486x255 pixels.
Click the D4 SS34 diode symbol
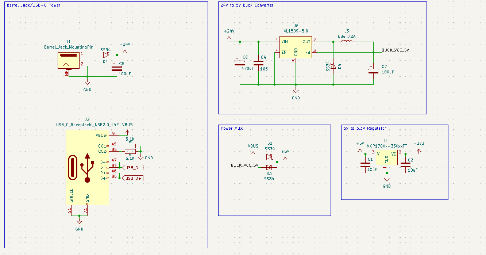click(x=106, y=55)
